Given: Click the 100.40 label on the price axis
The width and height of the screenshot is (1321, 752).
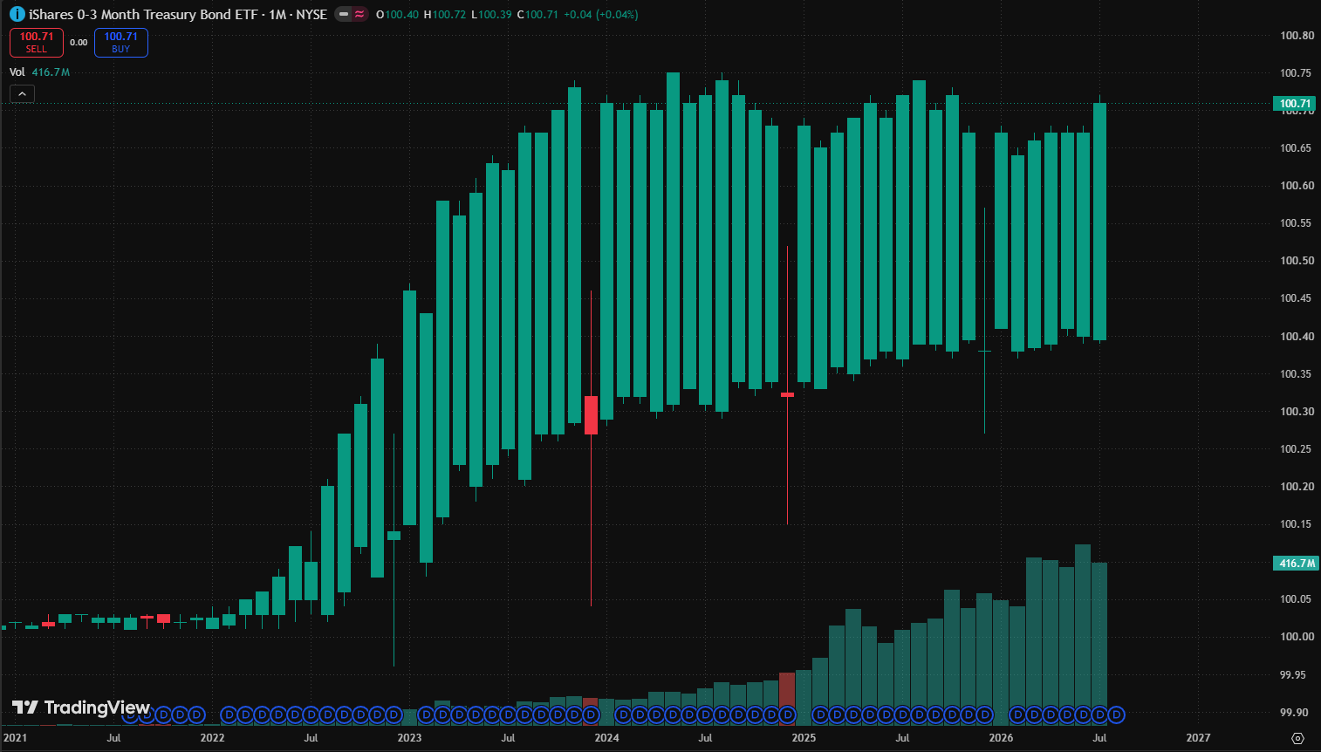Looking at the screenshot, I should click(x=1297, y=337).
